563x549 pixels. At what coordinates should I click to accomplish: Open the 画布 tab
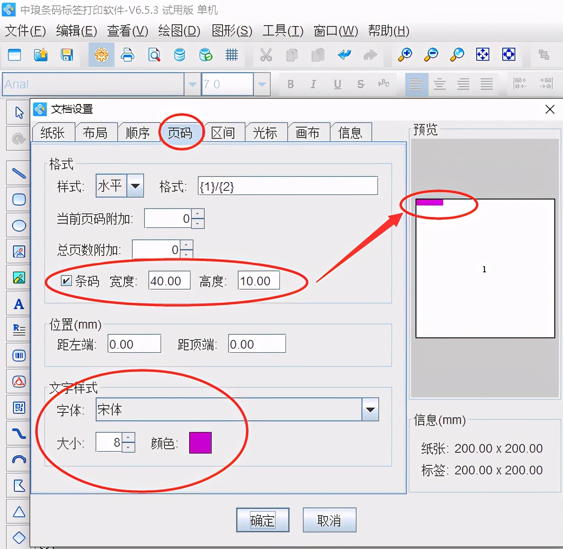click(x=308, y=133)
